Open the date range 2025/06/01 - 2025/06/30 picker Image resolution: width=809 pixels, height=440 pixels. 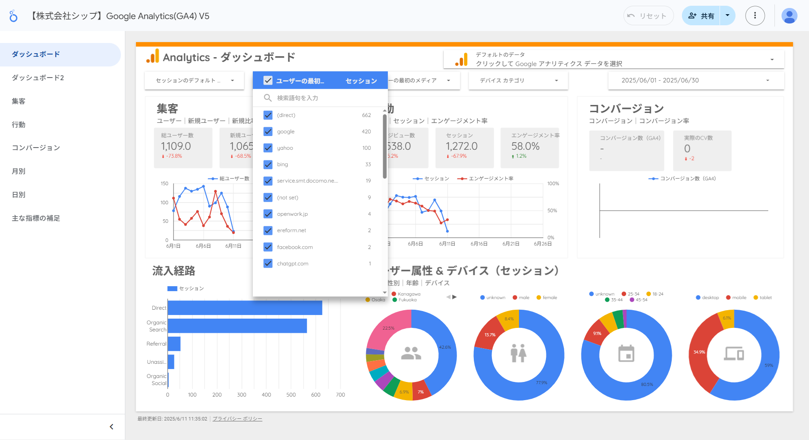696,81
